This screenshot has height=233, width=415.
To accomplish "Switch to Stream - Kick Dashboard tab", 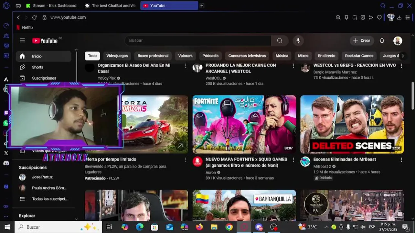I will coord(52,6).
